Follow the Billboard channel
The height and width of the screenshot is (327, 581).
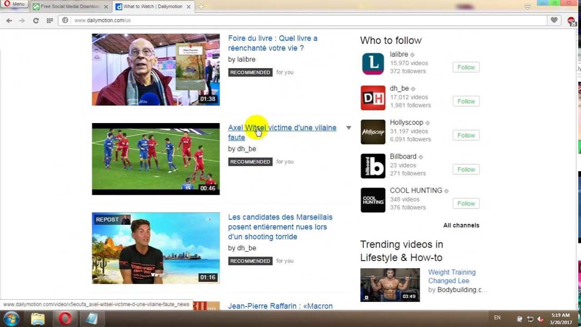pyautogui.click(x=466, y=169)
